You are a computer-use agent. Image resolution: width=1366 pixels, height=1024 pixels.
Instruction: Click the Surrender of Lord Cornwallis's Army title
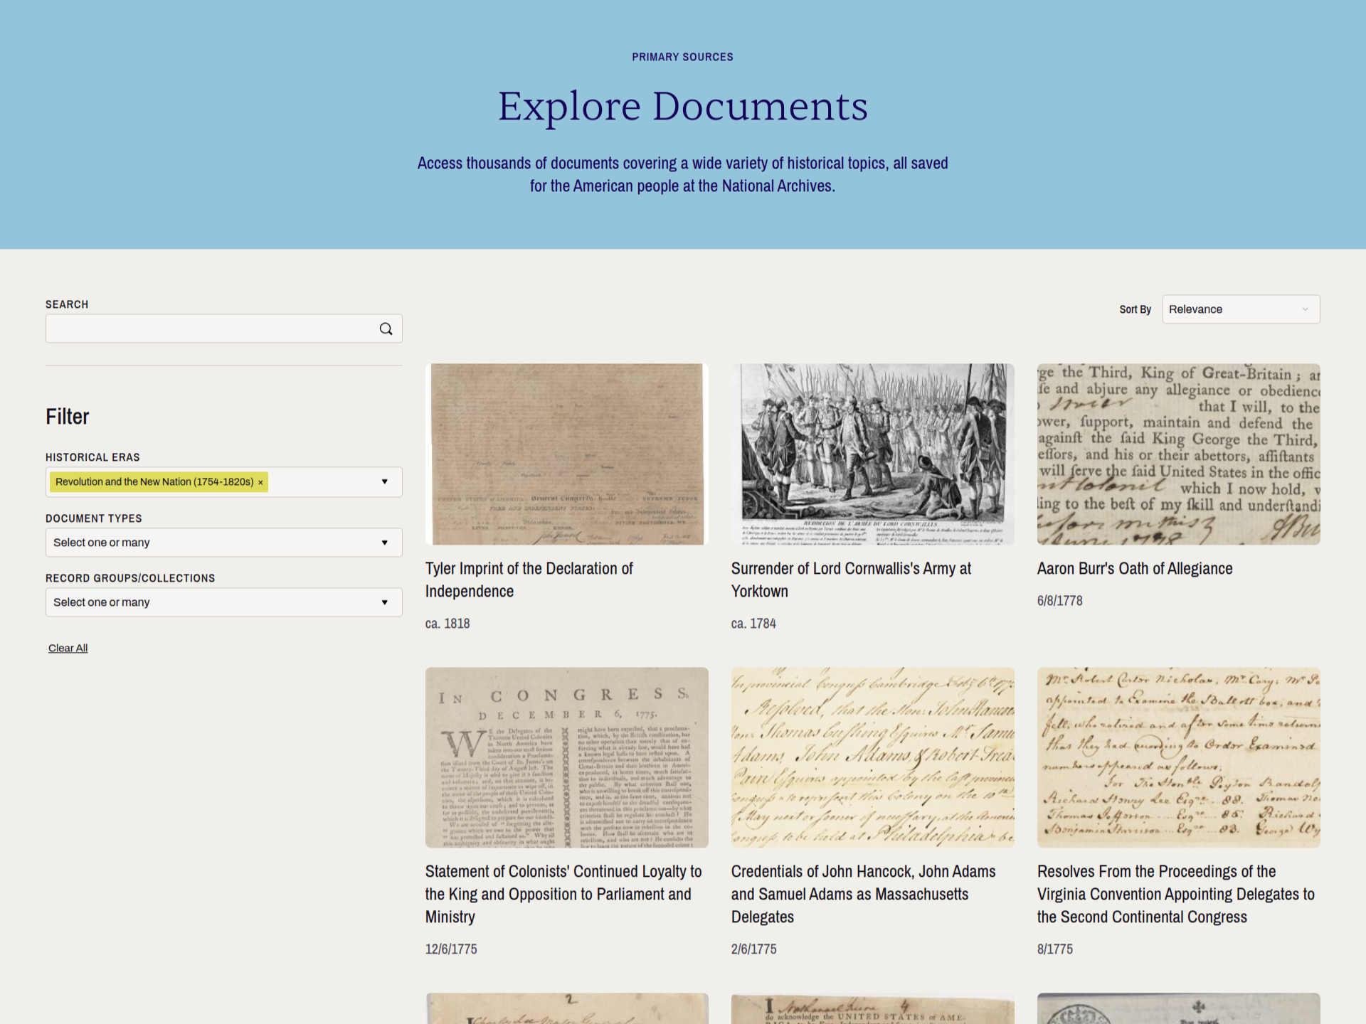[x=851, y=580]
